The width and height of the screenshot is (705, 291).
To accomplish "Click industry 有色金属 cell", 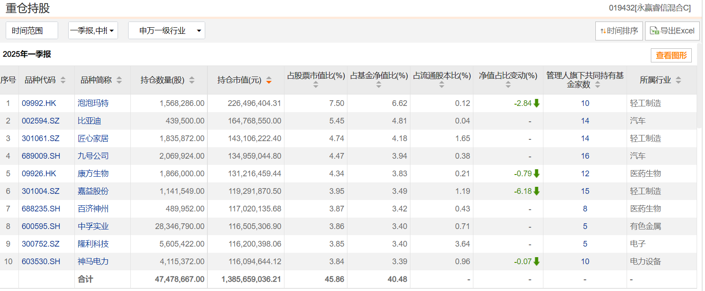I will (646, 226).
